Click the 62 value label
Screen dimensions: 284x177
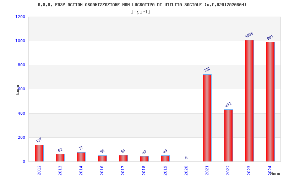click(x=60, y=150)
